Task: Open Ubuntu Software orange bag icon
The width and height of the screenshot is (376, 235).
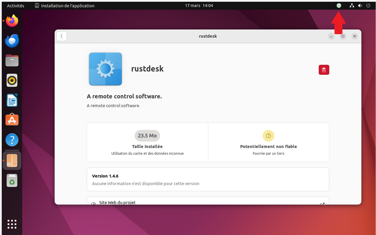Action: click(x=12, y=120)
